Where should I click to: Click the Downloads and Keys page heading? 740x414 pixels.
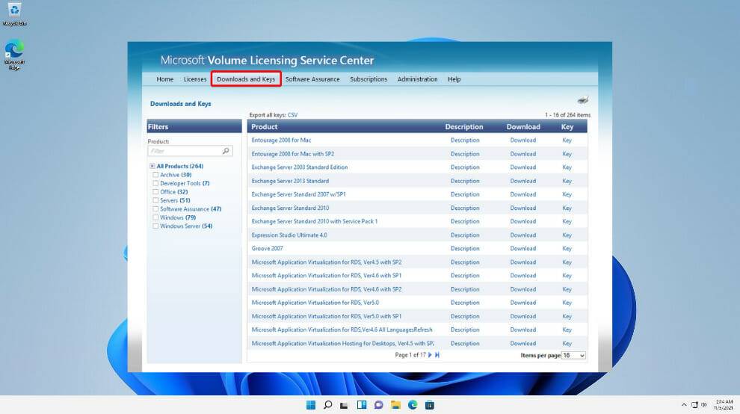click(x=180, y=104)
